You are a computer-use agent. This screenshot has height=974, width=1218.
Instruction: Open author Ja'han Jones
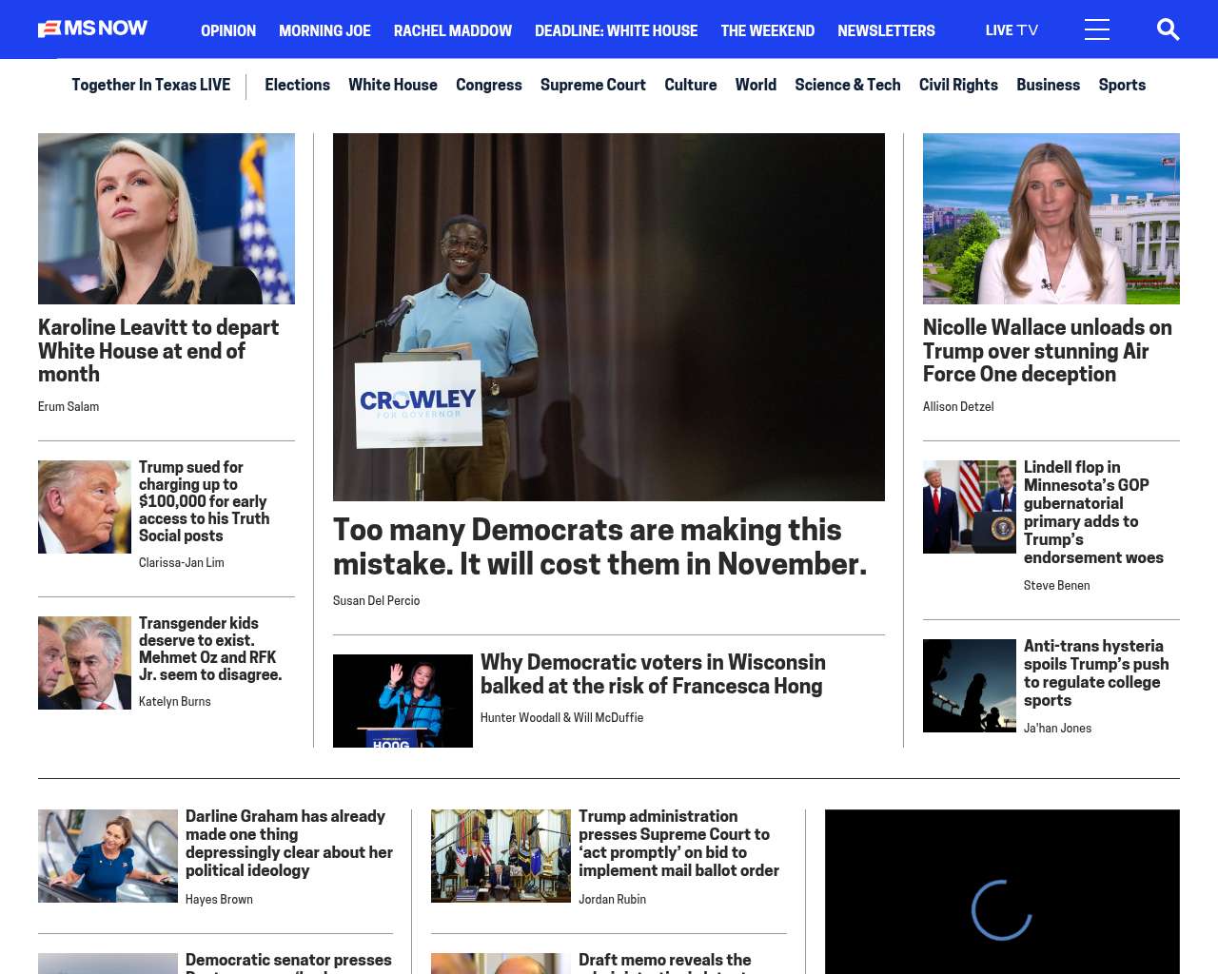(x=1058, y=728)
